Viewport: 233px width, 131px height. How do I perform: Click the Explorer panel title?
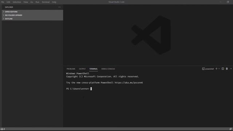(9, 7)
